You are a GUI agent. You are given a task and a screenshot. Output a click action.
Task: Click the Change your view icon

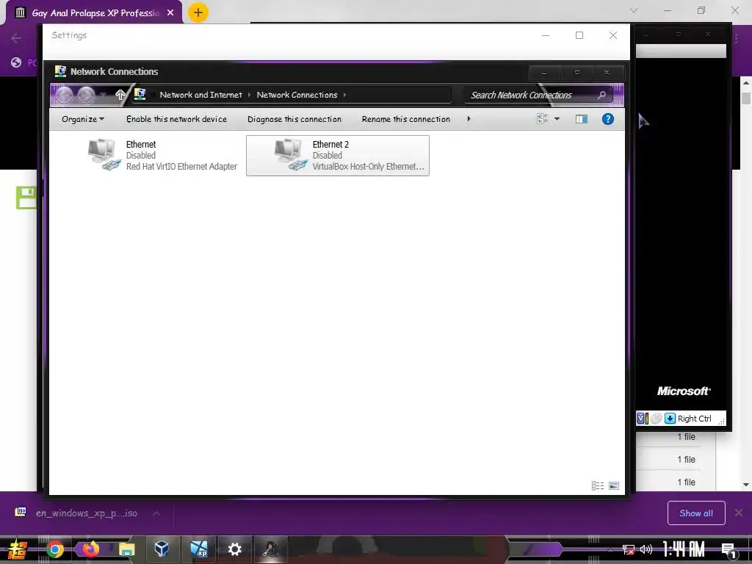click(x=543, y=118)
